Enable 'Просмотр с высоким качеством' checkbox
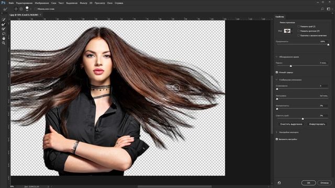This screenshot has height=188, width=335. click(298, 36)
